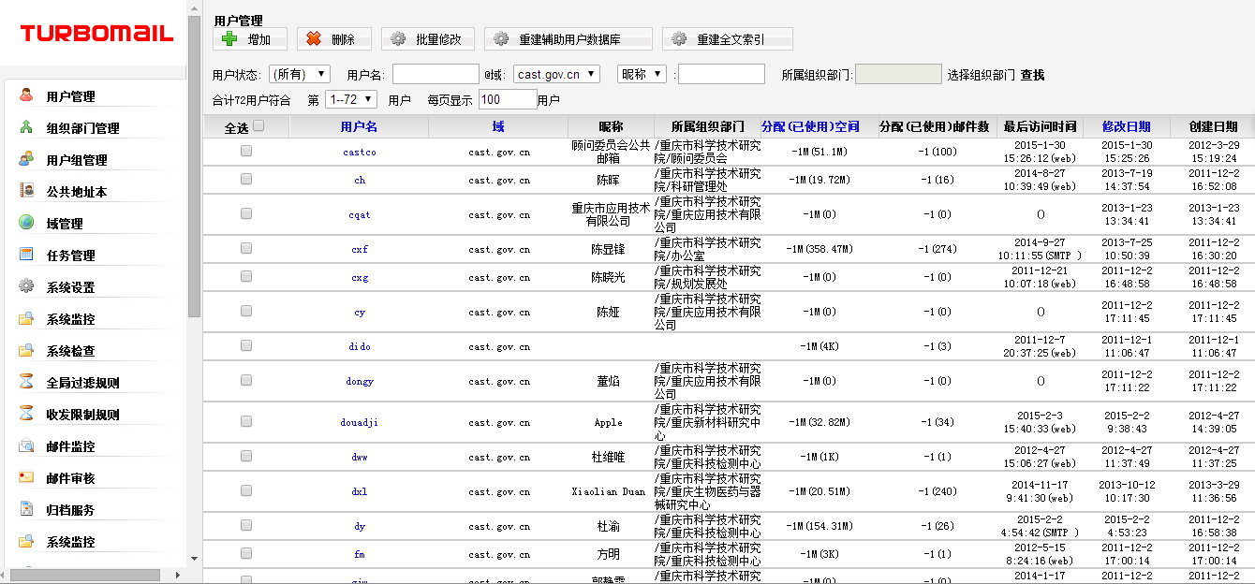The height and width of the screenshot is (584, 1255).
Task: Click the gear icon on 重建辅助用户数据库
Action: click(501, 39)
